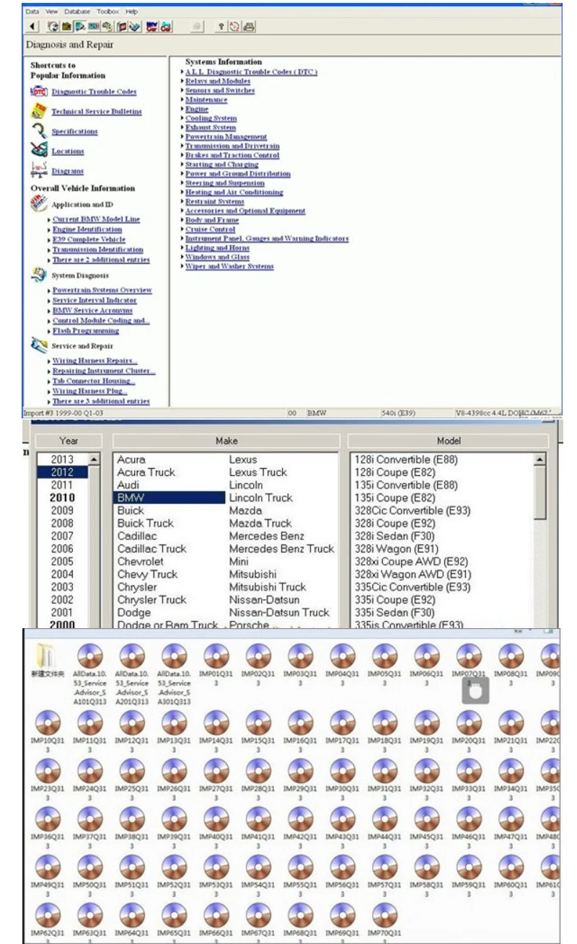Click the Model list scroll-up arrow
This screenshot has height=944, width=577.
(541, 459)
